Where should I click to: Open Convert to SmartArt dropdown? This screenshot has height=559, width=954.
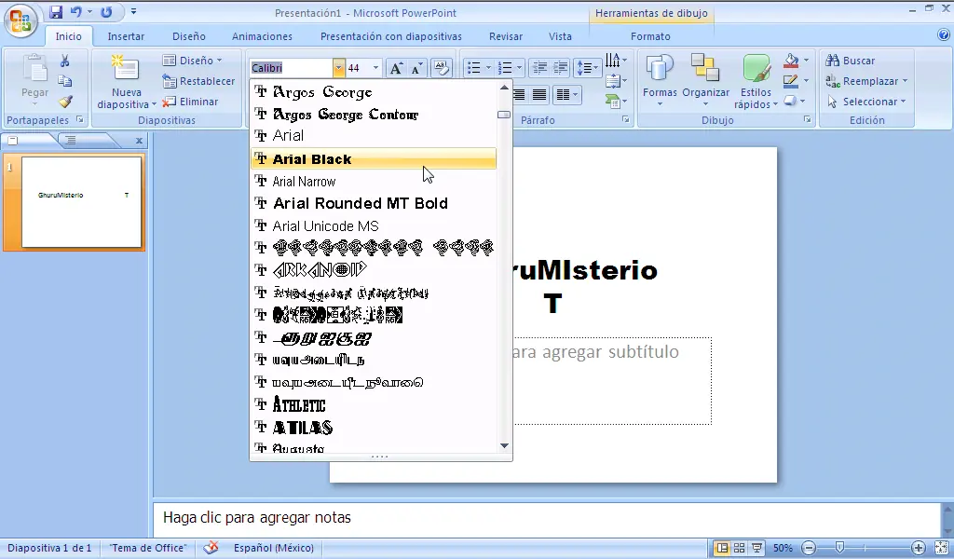(617, 101)
